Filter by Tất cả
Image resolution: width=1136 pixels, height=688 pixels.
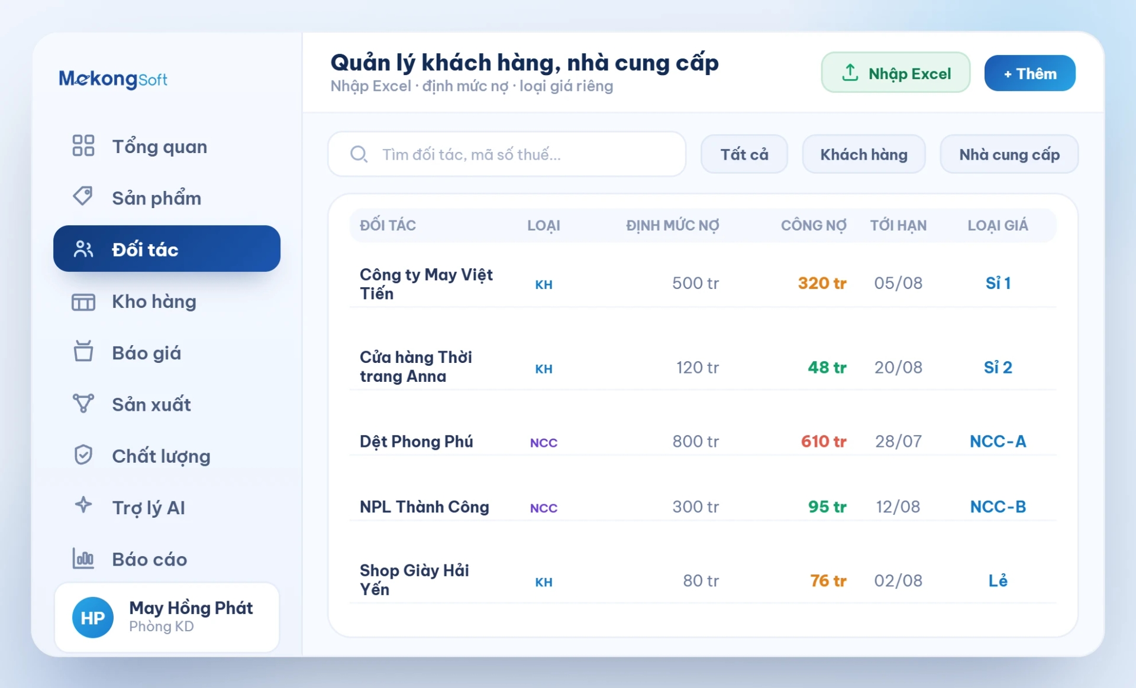pyautogui.click(x=744, y=154)
